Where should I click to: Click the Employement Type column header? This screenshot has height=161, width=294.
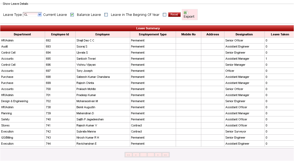(x=153, y=34)
